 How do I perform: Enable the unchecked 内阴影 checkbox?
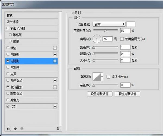click(8, 54)
